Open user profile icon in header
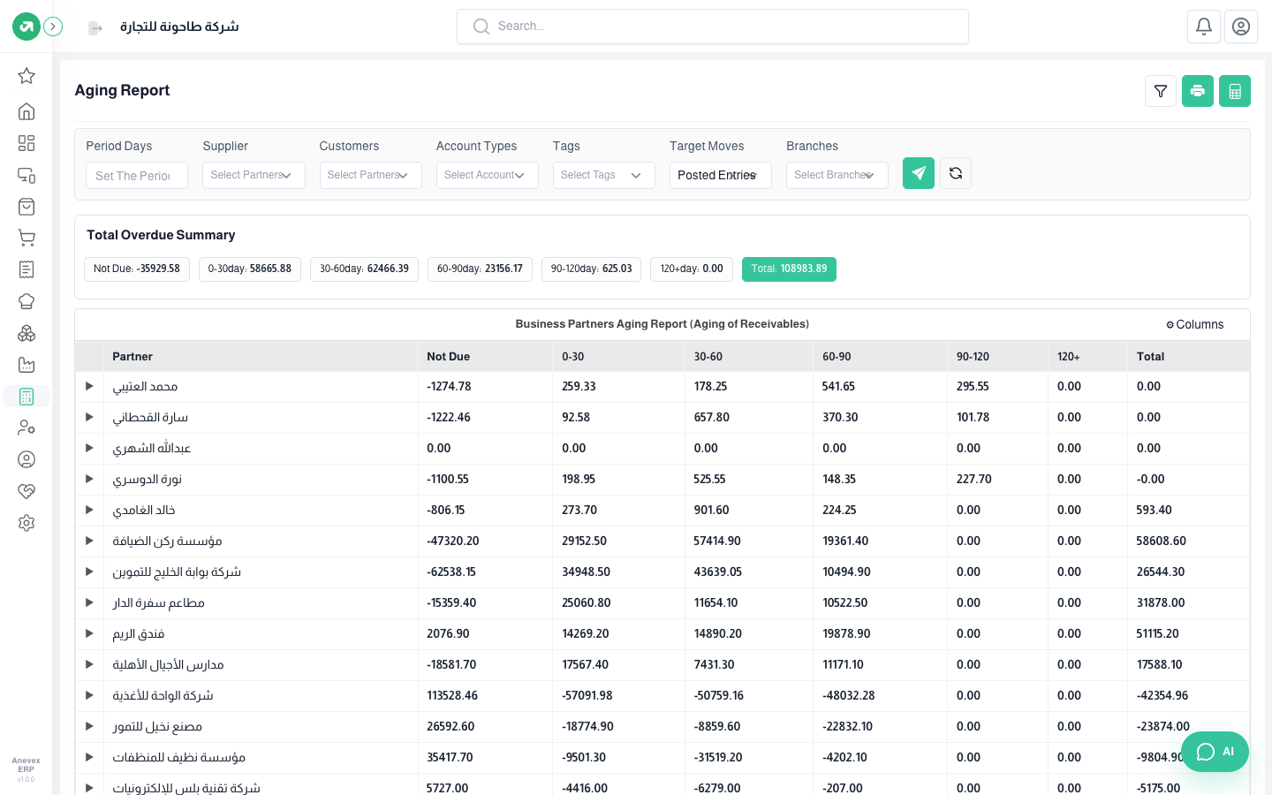This screenshot has height=795, width=1272. tap(1241, 26)
